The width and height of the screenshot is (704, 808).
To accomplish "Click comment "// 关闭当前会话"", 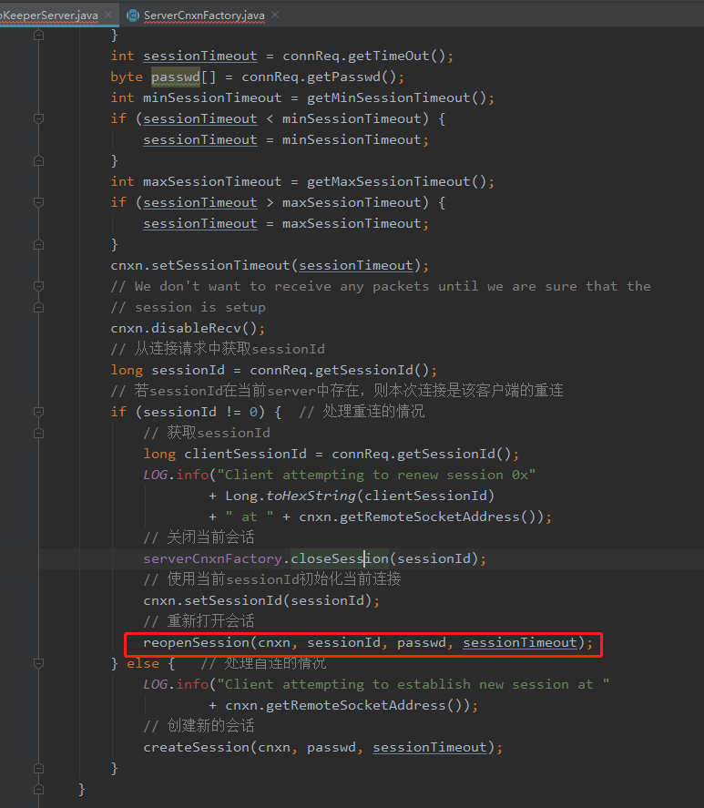I will pyautogui.click(x=199, y=537).
